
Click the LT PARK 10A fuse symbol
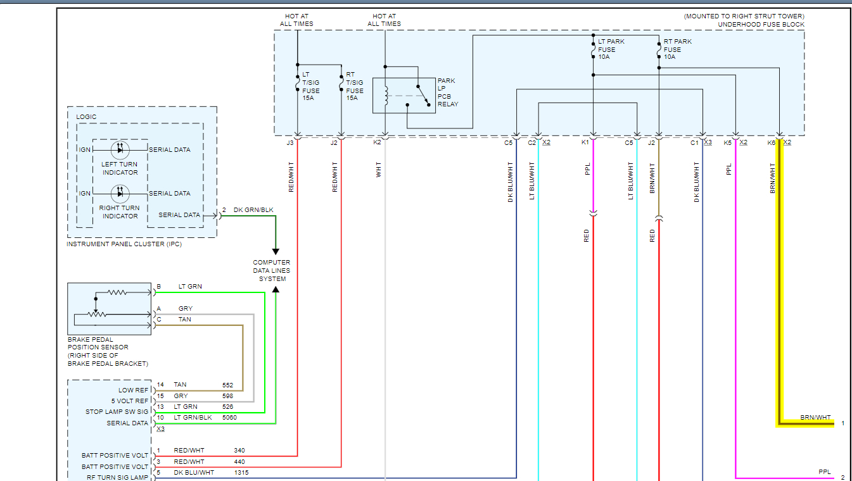pyautogui.click(x=592, y=49)
